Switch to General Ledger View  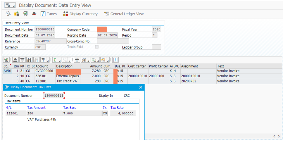(x=124, y=14)
